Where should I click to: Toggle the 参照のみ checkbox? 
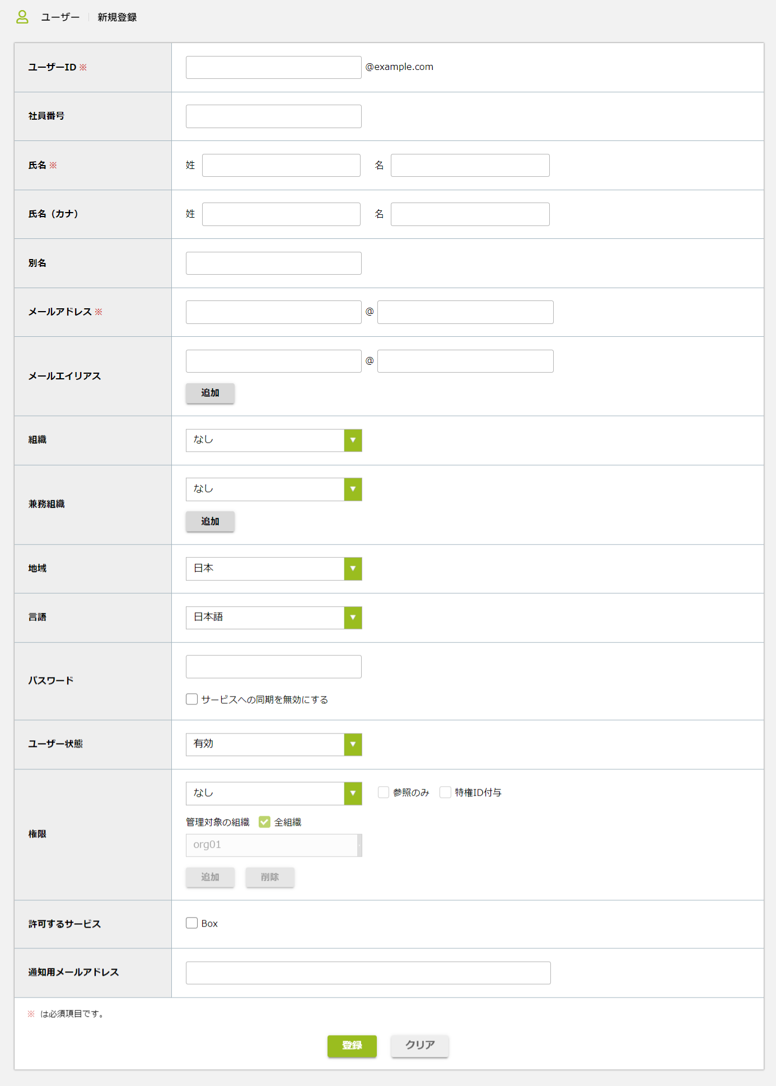(x=384, y=792)
